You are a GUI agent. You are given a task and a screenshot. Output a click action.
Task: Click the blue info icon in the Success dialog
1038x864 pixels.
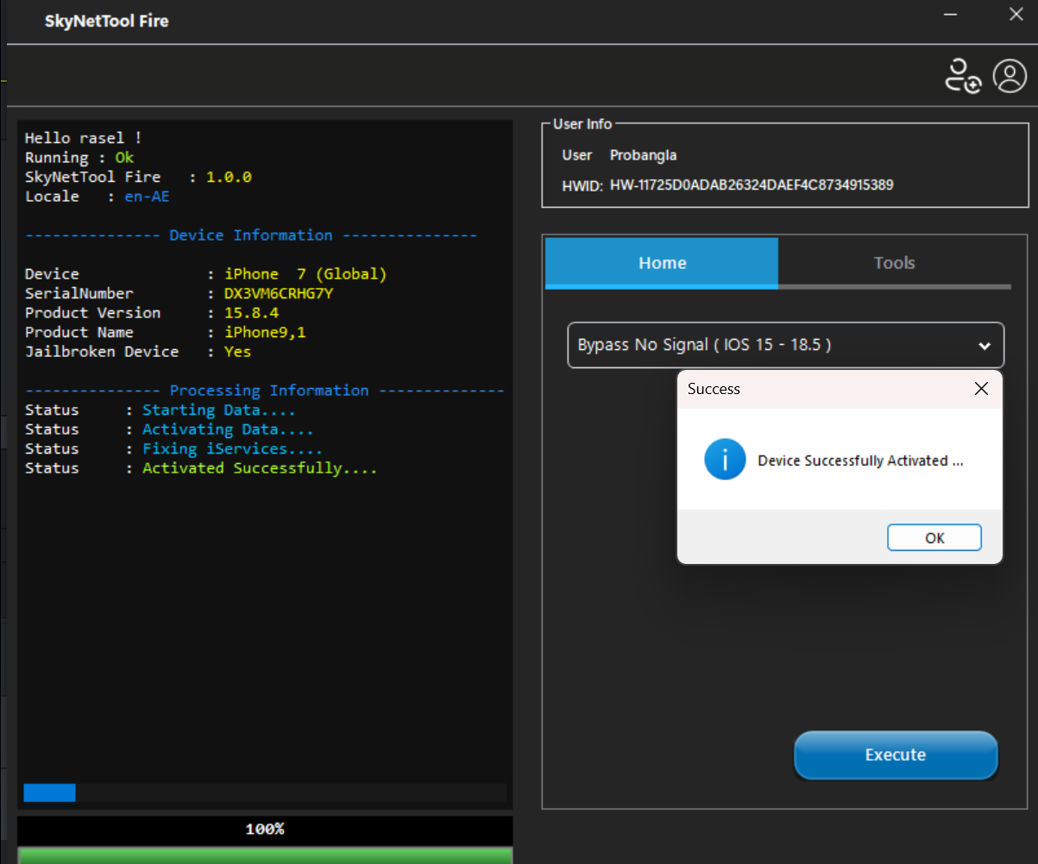724,460
